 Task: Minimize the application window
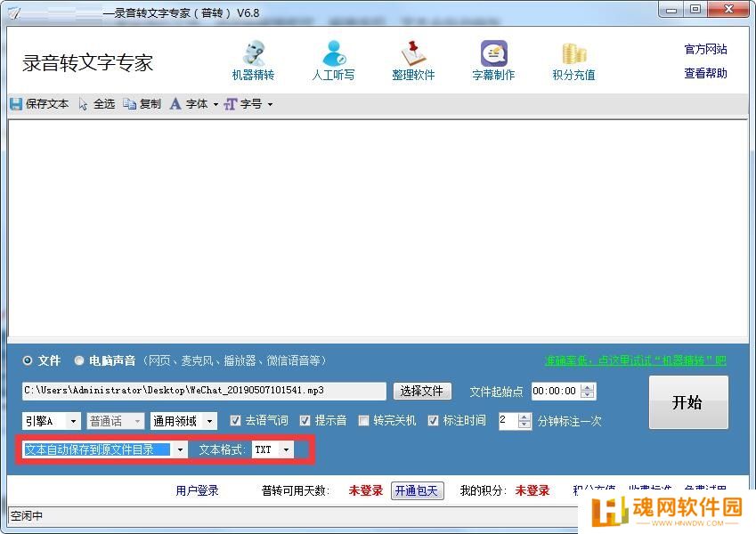pyautogui.click(x=671, y=9)
